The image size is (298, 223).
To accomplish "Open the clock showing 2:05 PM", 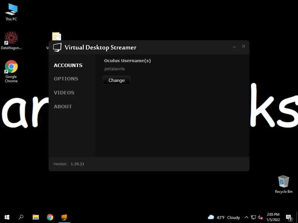I will pos(273,217).
